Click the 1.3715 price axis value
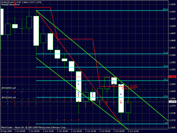Viewport: 177px width, 133px height. (172, 120)
